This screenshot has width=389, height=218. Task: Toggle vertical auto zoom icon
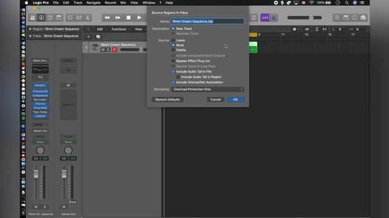317,29
